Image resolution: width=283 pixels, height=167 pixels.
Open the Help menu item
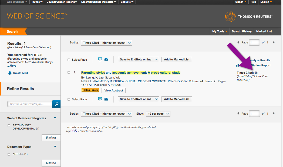tap(253, 2)
